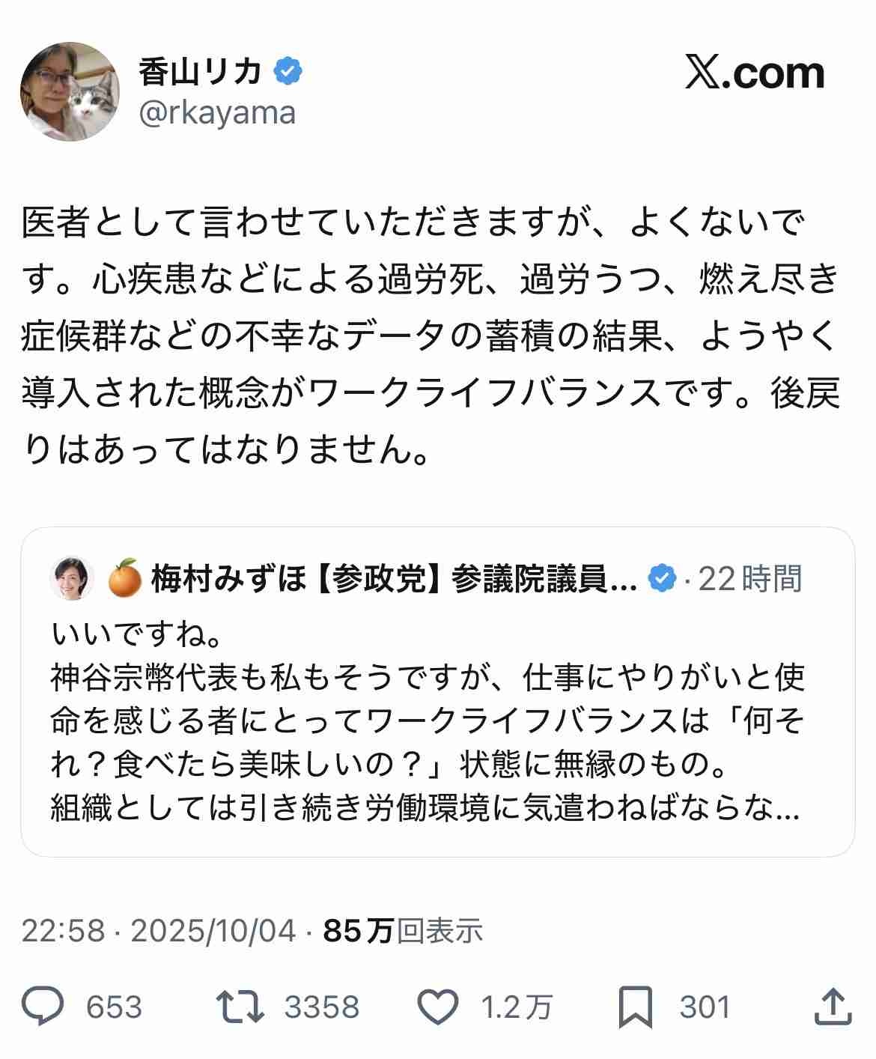Click the 3358 repost count
The height and width of the screenshot is (1059, 876).
pyautogui.click(x=322, y=1007)
